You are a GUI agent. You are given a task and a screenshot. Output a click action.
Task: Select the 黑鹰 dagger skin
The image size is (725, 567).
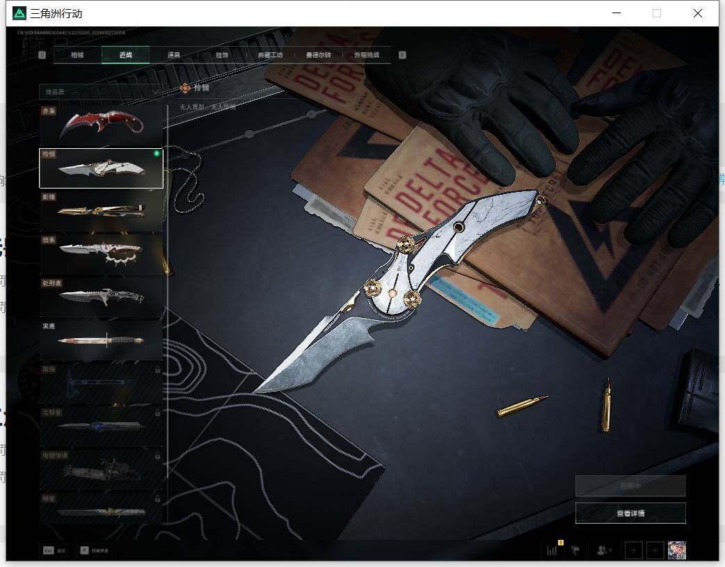[101, 340]
